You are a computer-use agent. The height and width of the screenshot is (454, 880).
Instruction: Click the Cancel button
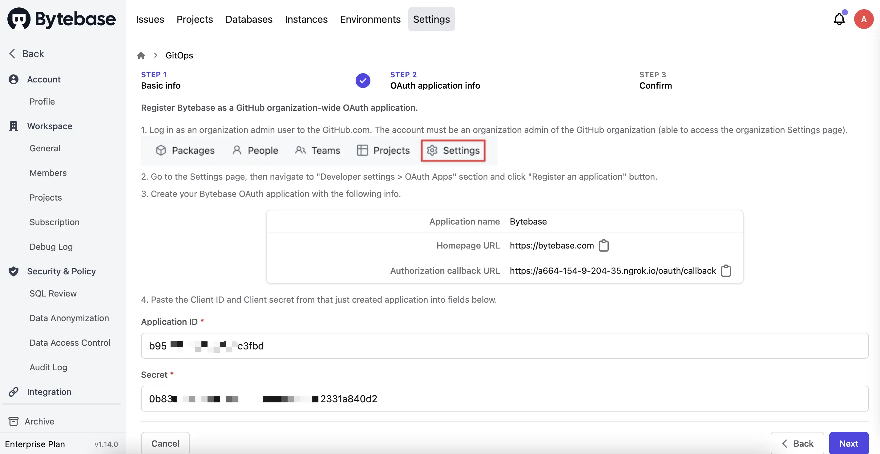tap(165, 443)
